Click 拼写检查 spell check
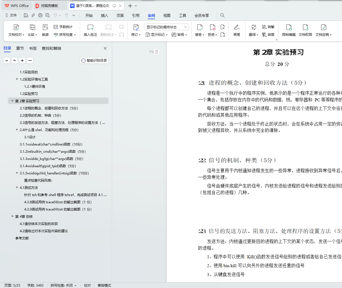The height and width of the screenshot is (288, 342). coord(65,35)
